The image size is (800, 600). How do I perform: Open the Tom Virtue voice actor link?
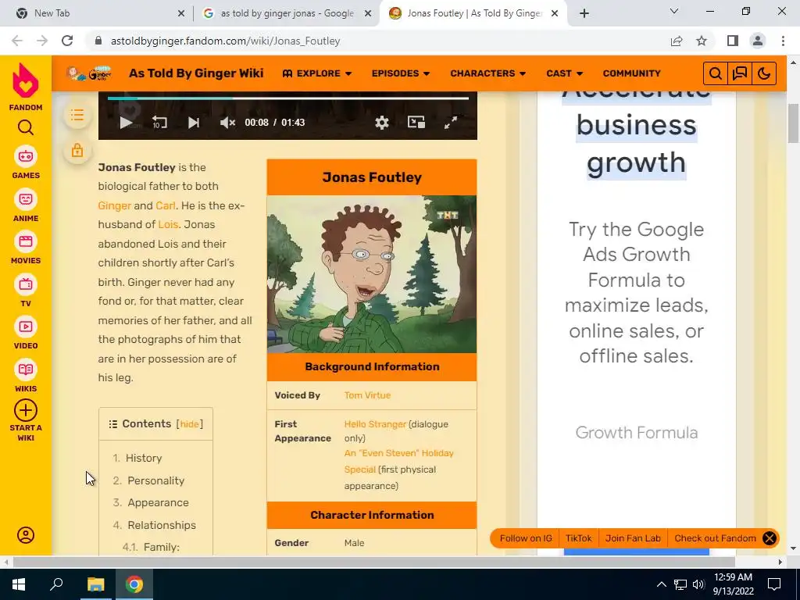[x=367, y=395]
